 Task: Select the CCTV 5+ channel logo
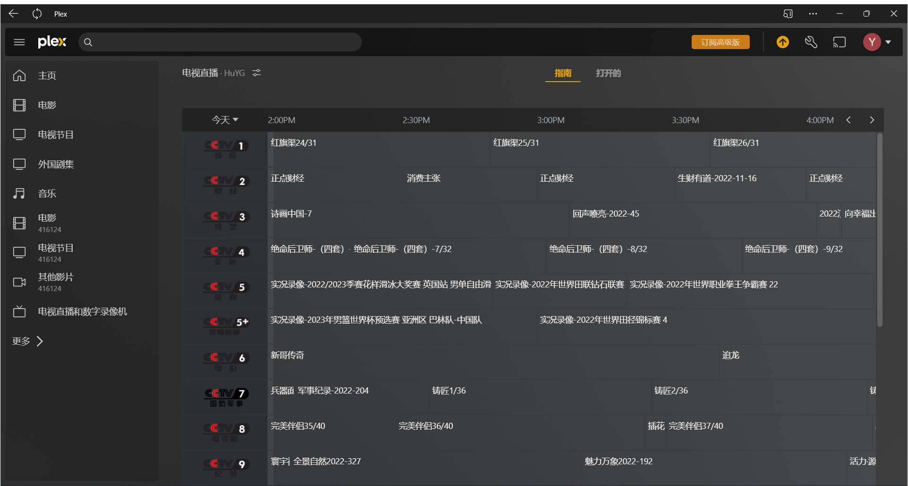point(226,326)
